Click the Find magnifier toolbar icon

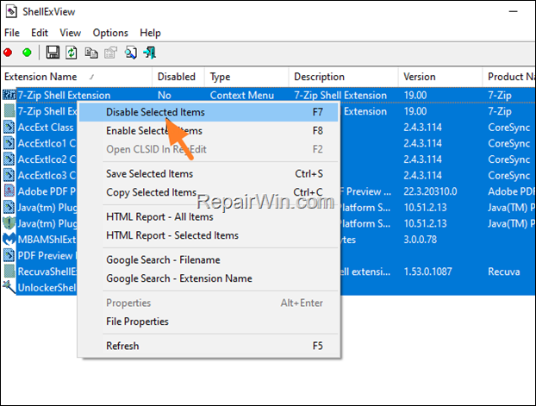tap(131, 53)
